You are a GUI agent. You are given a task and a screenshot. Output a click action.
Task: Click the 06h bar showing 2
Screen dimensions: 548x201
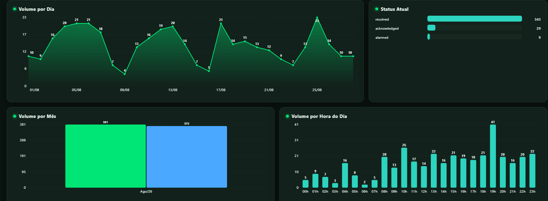(x=365, y=186)
